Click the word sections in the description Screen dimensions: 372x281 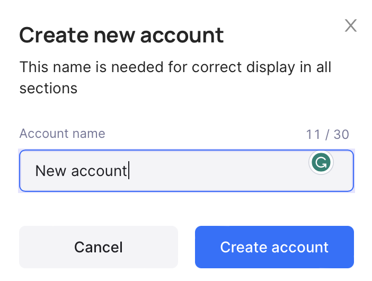(48, 89)
